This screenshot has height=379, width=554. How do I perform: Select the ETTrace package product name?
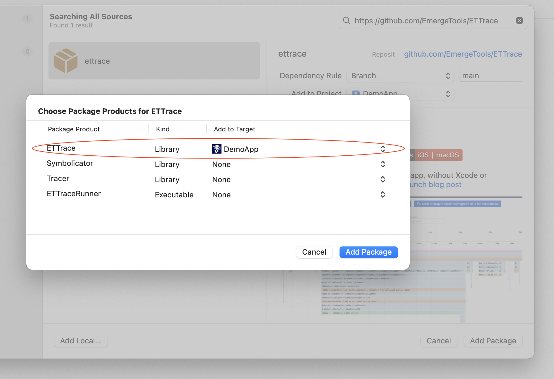[61, 148]
